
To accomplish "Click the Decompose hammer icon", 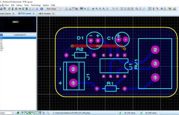I will [x=144, y=9].
